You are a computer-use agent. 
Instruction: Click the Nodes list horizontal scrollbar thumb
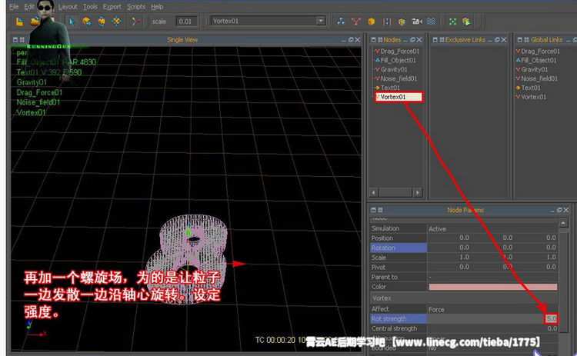395,192
